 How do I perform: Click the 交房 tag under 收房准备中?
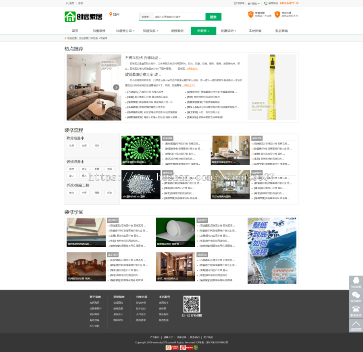pos(84,146)
